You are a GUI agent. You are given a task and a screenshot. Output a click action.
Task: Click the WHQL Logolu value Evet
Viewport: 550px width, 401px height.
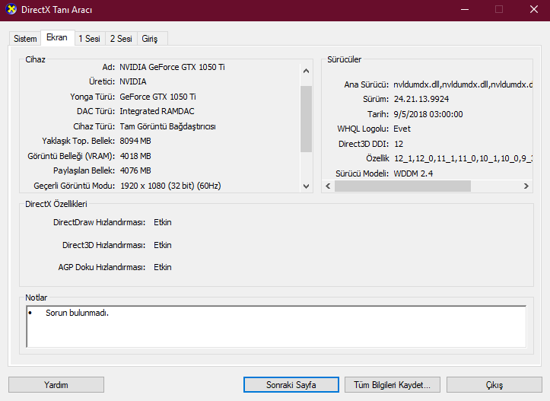pyautogui.click(x=402, y=129)
